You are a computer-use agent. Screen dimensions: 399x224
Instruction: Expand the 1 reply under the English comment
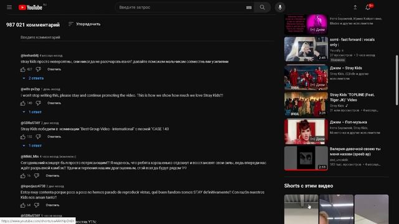[x=32, y=112]
